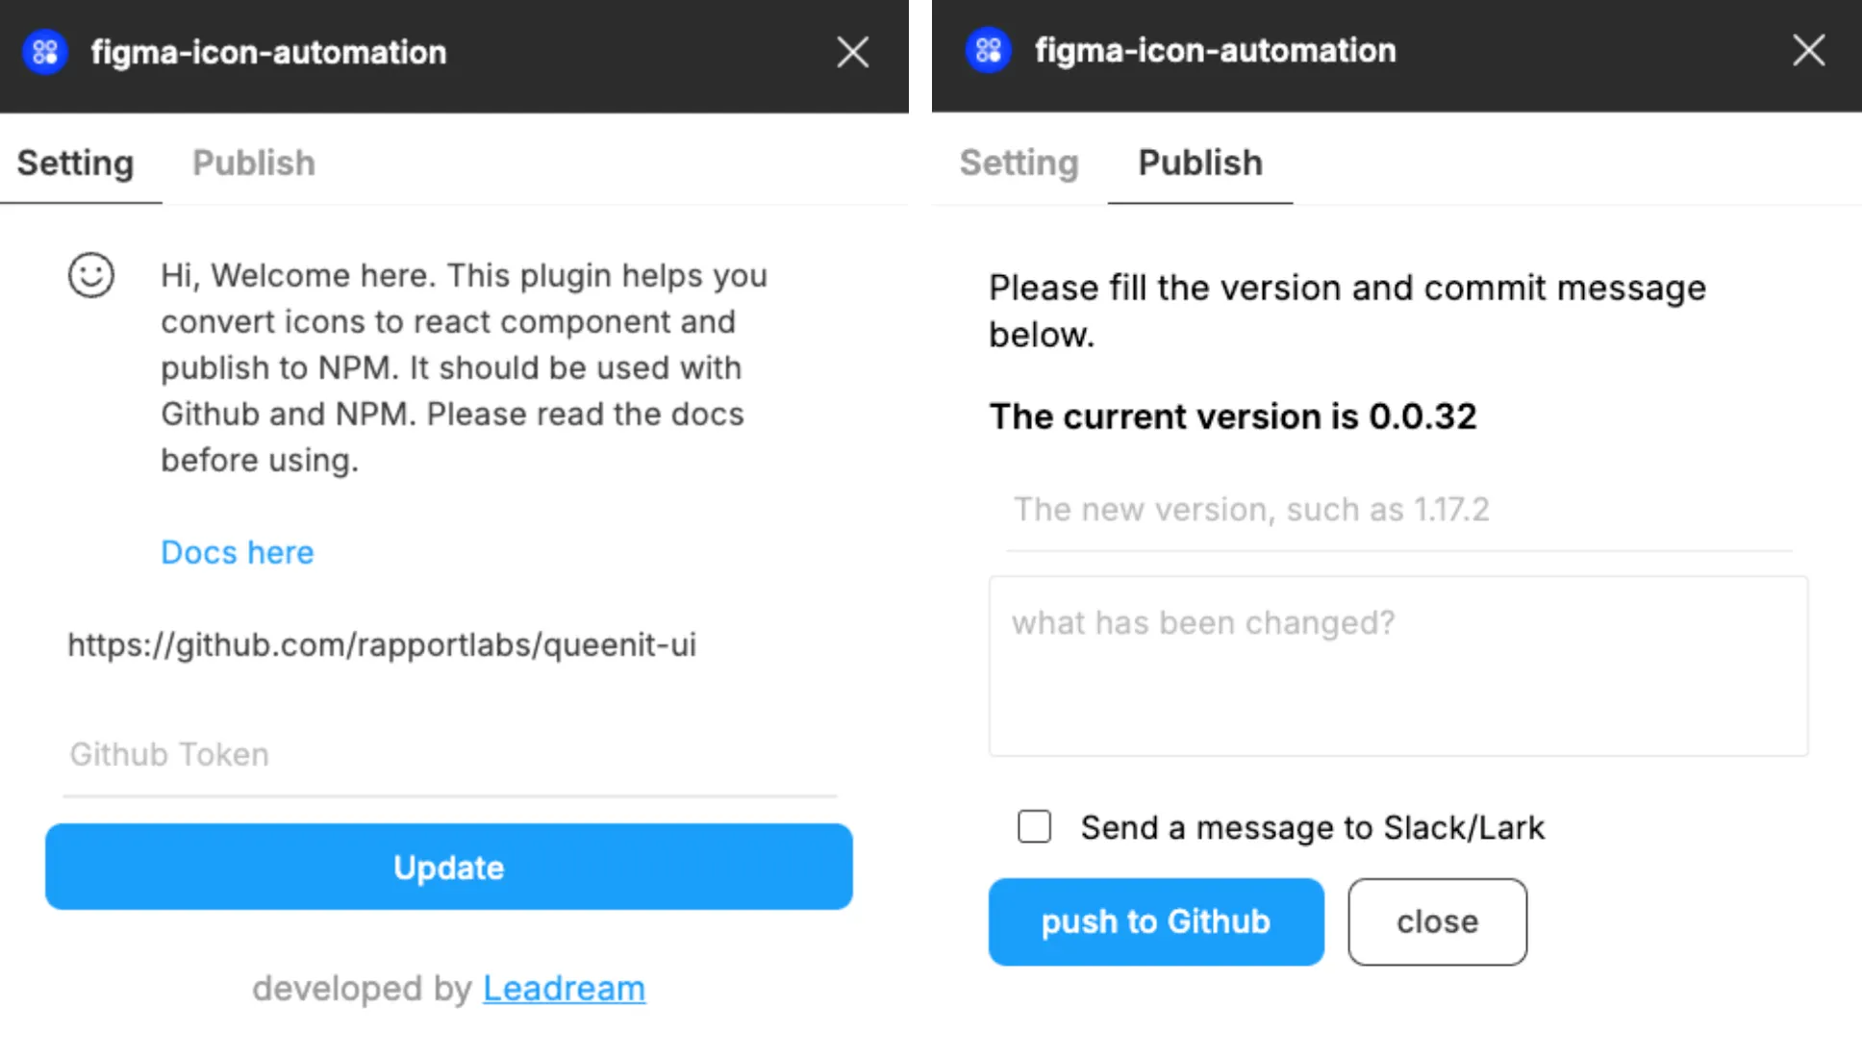Switch to the Publish tab from the welcome window
Screen dimensions: 1862x1058
pos(254,163)
